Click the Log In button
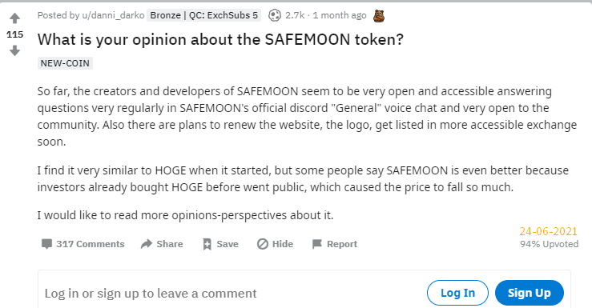The width and height of the screenshot is (592, 308). tap(457, 293)
